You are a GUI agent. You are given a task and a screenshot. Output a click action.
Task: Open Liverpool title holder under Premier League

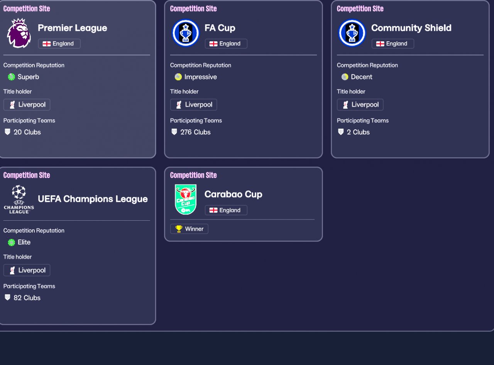27,105
